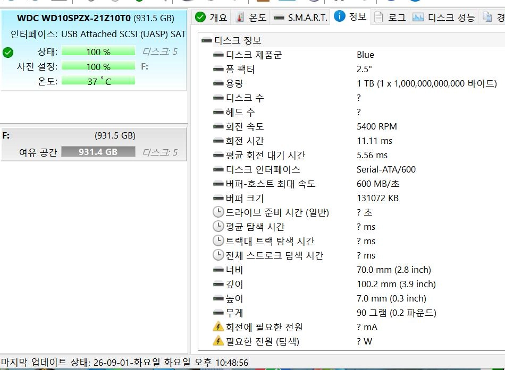The width and height of the screenshot is (505, 370).
Task: Click the lightning warning icon beside 회전에 필요한 전원
Action: click(218, 326)
